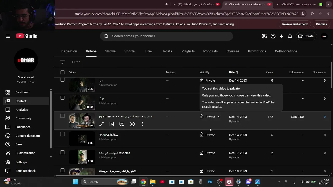Open the Windows Start menu
The height and width of the screenshot is (187, 333).
click(x=75, y=182)
